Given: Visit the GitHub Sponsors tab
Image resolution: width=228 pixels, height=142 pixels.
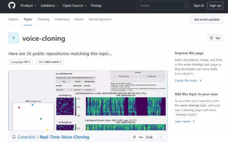Looking at the screenshot, I should pyautogui.click(x=100, y=19).
